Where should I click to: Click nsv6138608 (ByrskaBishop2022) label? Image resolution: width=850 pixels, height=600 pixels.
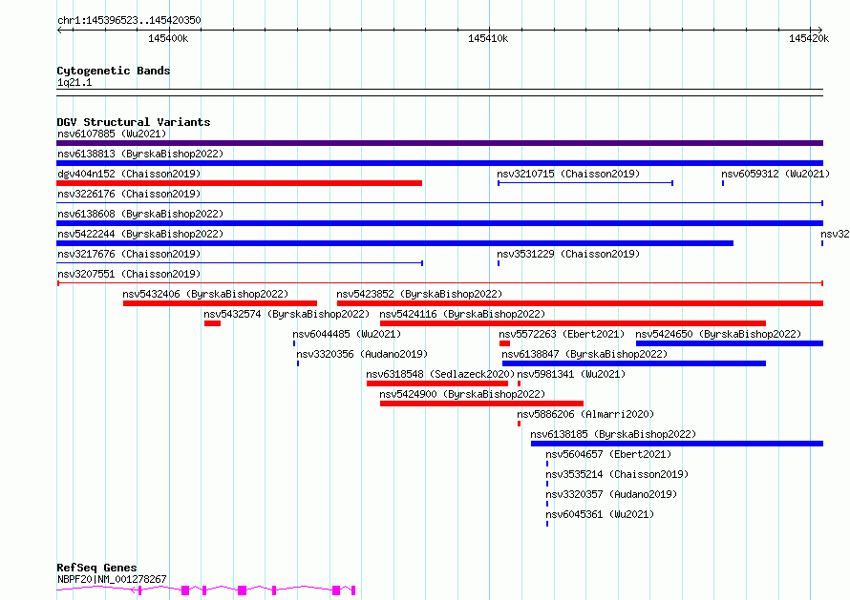point(140,214)
